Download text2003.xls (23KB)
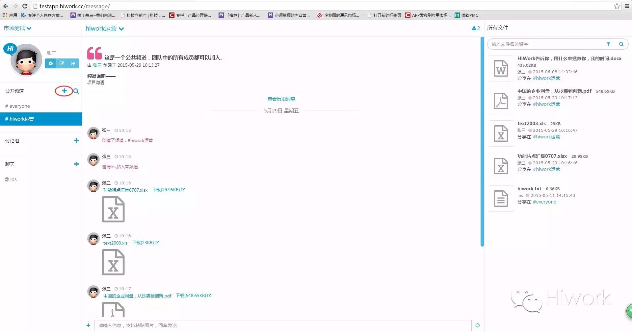 click(x=145, y=243)
